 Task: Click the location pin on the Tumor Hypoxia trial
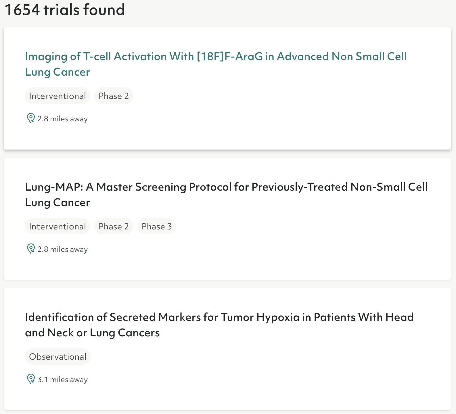30,379
